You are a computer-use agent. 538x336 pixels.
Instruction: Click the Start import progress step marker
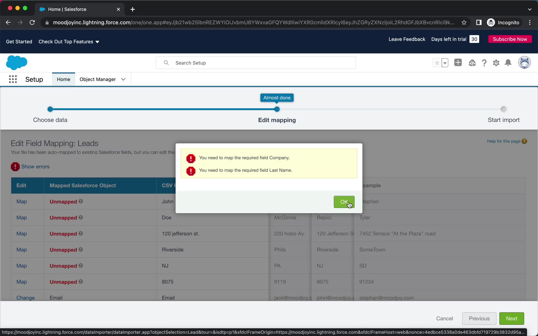tap(504, 109)
